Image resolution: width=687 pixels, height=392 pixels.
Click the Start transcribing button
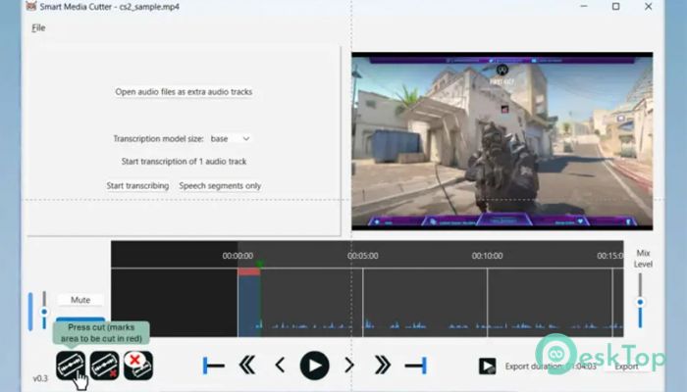tap(137, 185)
